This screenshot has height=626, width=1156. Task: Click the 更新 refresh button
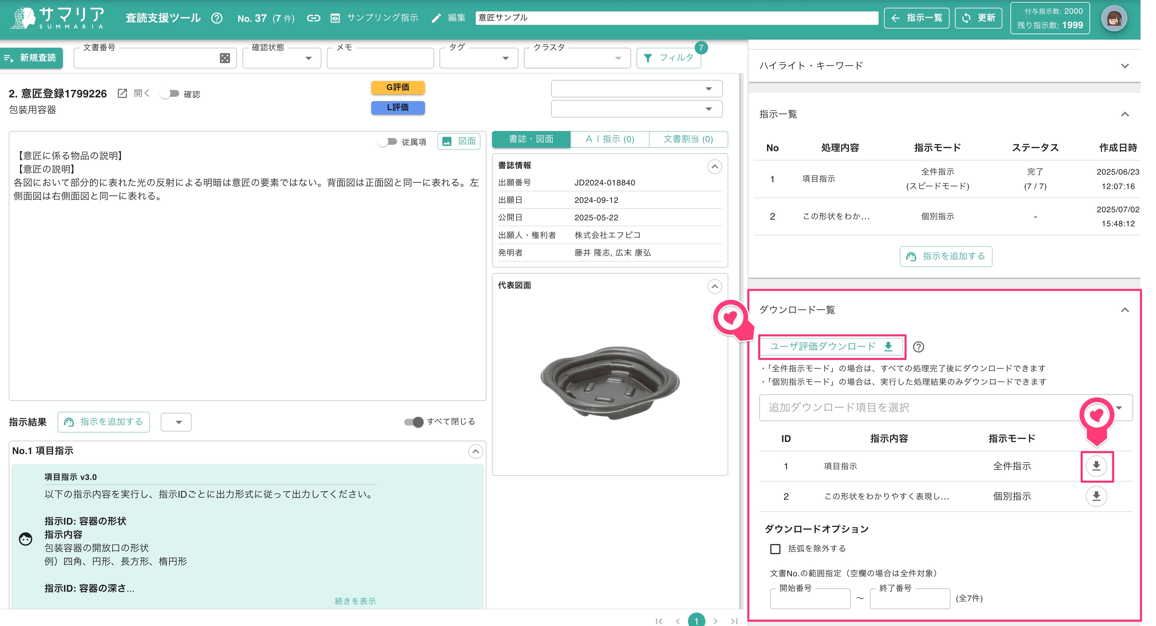pos(978,18)
